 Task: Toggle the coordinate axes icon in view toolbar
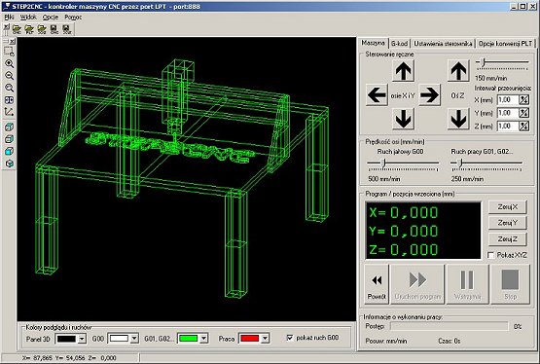pos(9,112)
